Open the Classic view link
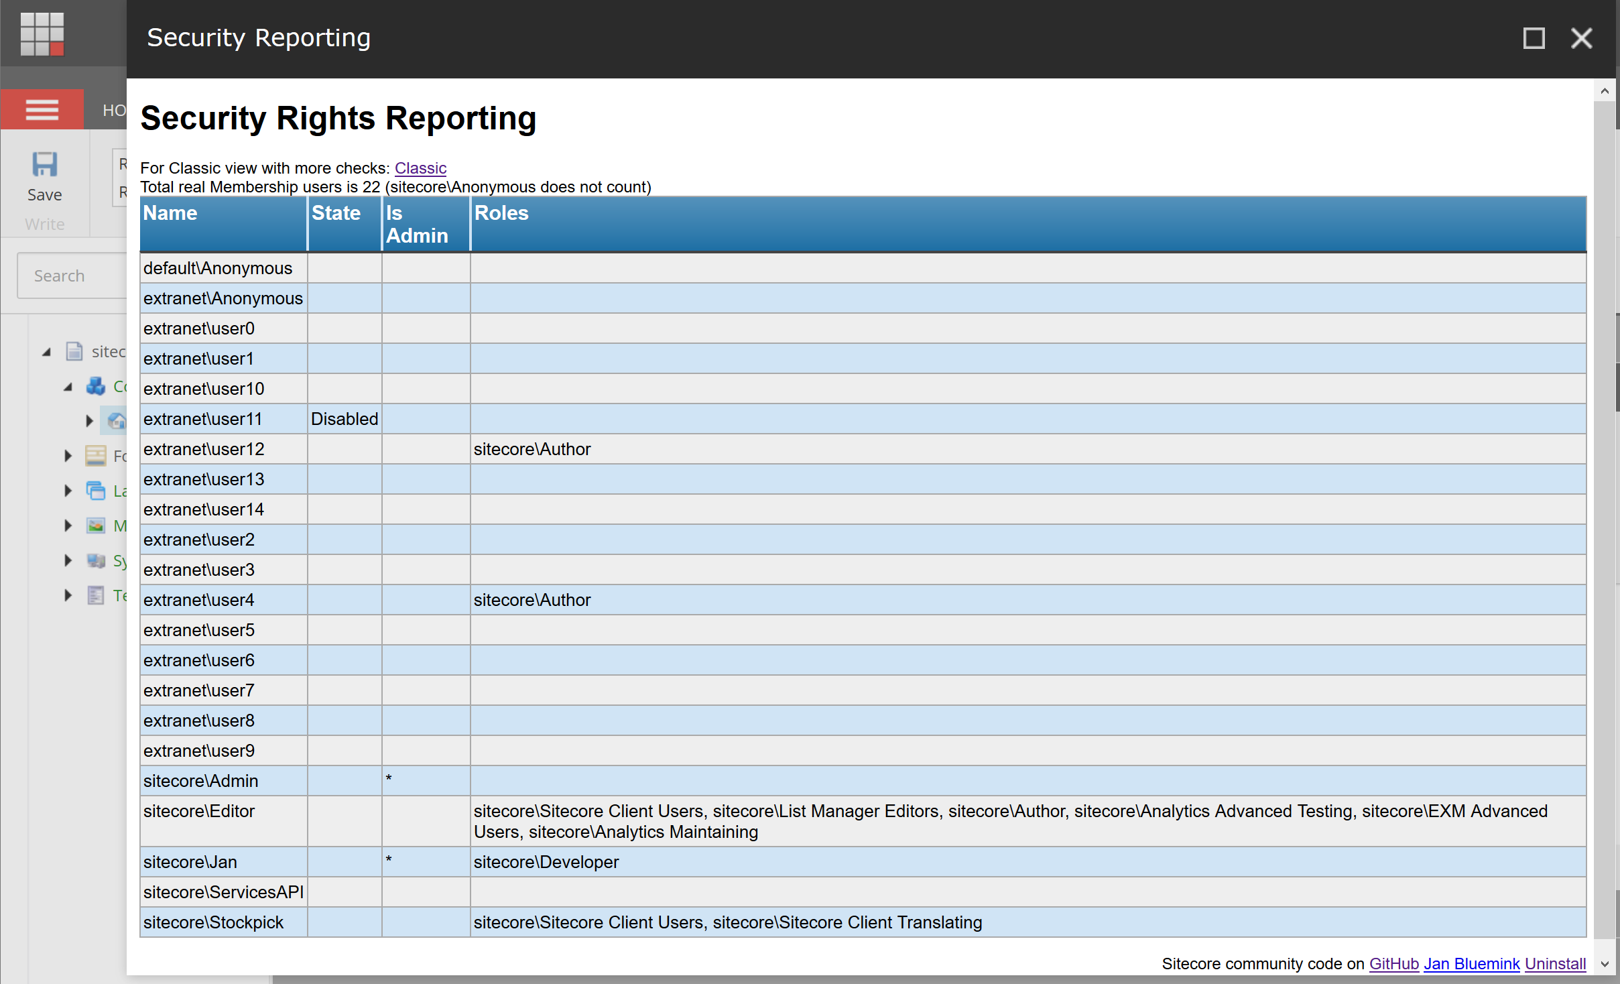This screenshot has height=984, width=1620. (420, 168)
